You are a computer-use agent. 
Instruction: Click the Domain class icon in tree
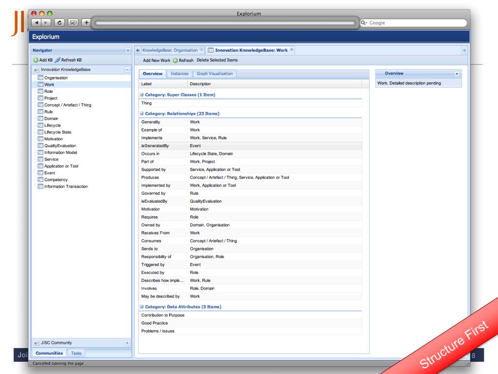[40, 118]
